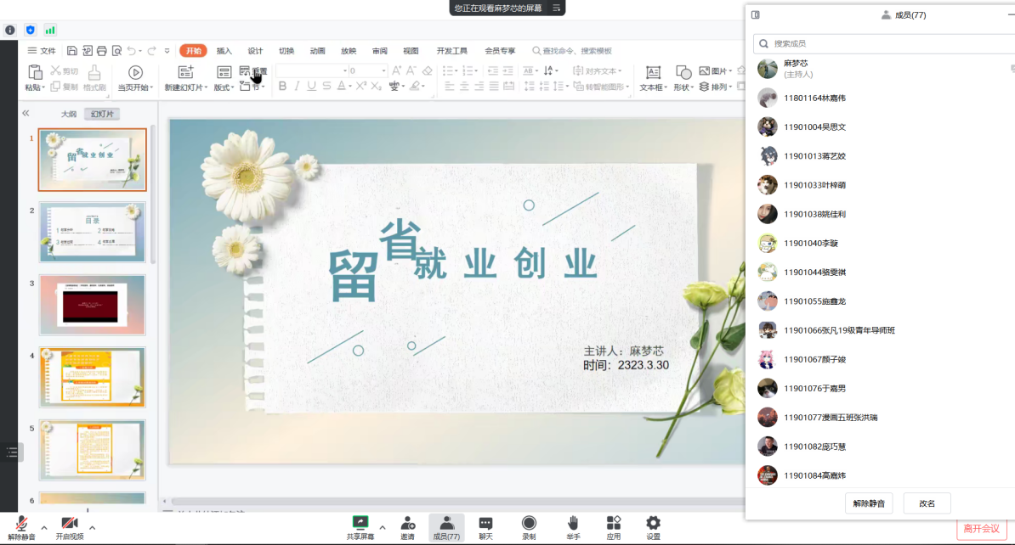Open the 文件 file menu

tap(42, 51)
